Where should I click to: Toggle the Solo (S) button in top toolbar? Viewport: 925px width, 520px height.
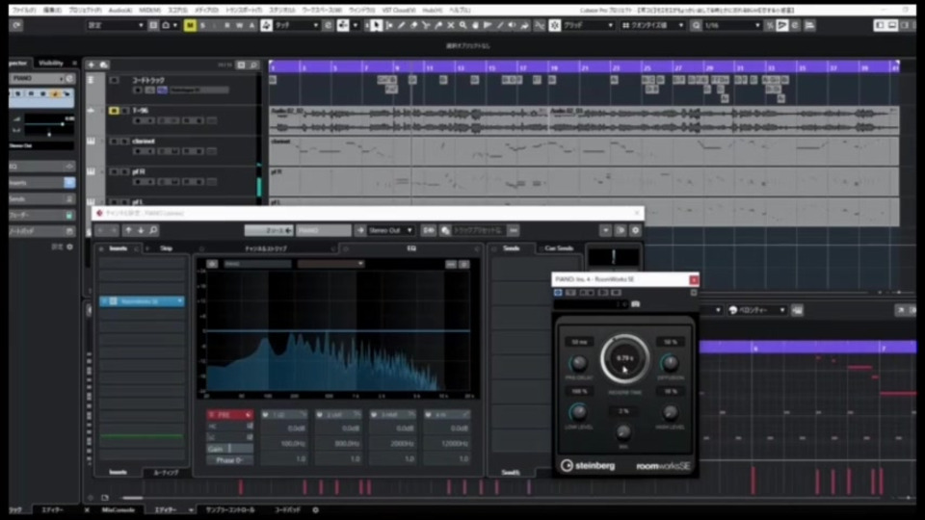tap(202, 25)
